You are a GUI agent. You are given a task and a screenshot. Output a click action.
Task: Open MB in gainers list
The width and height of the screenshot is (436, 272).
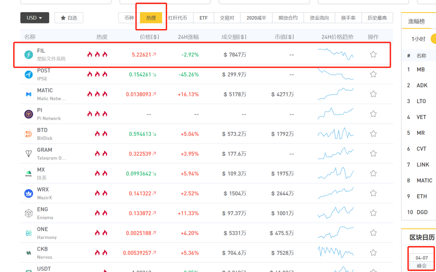[421, 69]
